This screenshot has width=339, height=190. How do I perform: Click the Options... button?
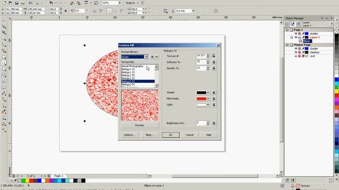pyautogui.click(x=129, y=135)
